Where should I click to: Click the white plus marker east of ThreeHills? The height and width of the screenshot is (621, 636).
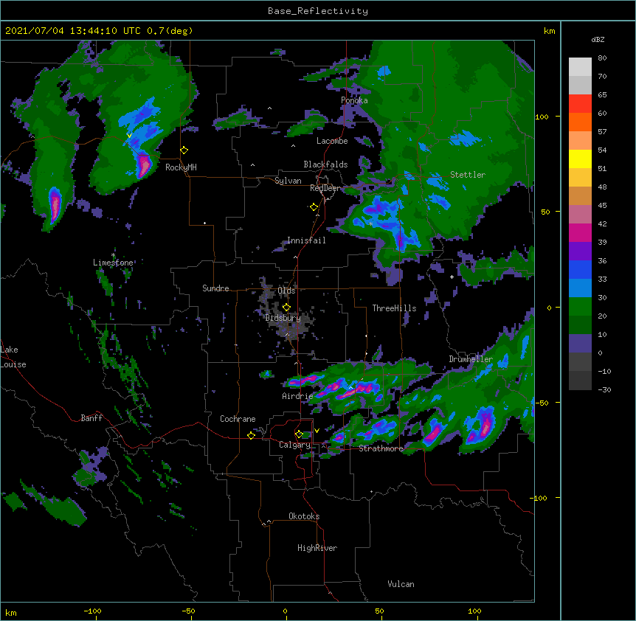point(452,277)
